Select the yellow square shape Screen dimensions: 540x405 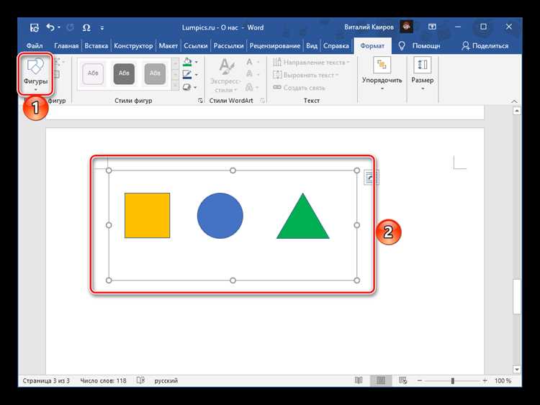click(x=148, y=215)
